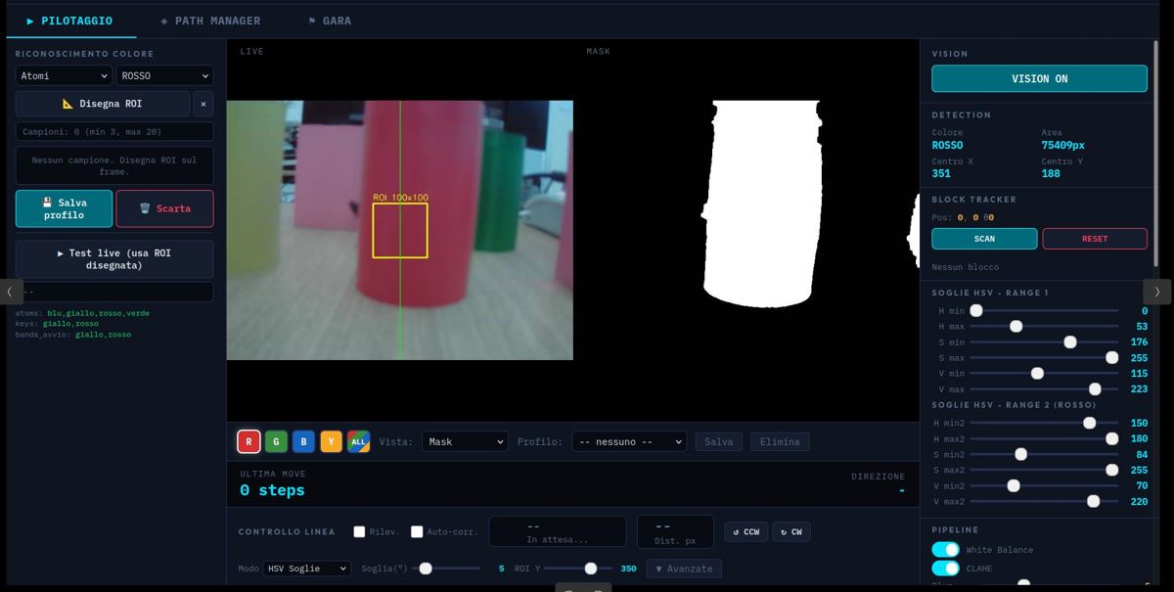Clear the ROI with the × button

[203, 104]
